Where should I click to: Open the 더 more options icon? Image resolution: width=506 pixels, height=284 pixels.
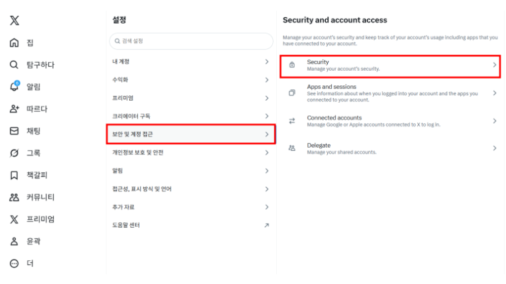[14, 263]
